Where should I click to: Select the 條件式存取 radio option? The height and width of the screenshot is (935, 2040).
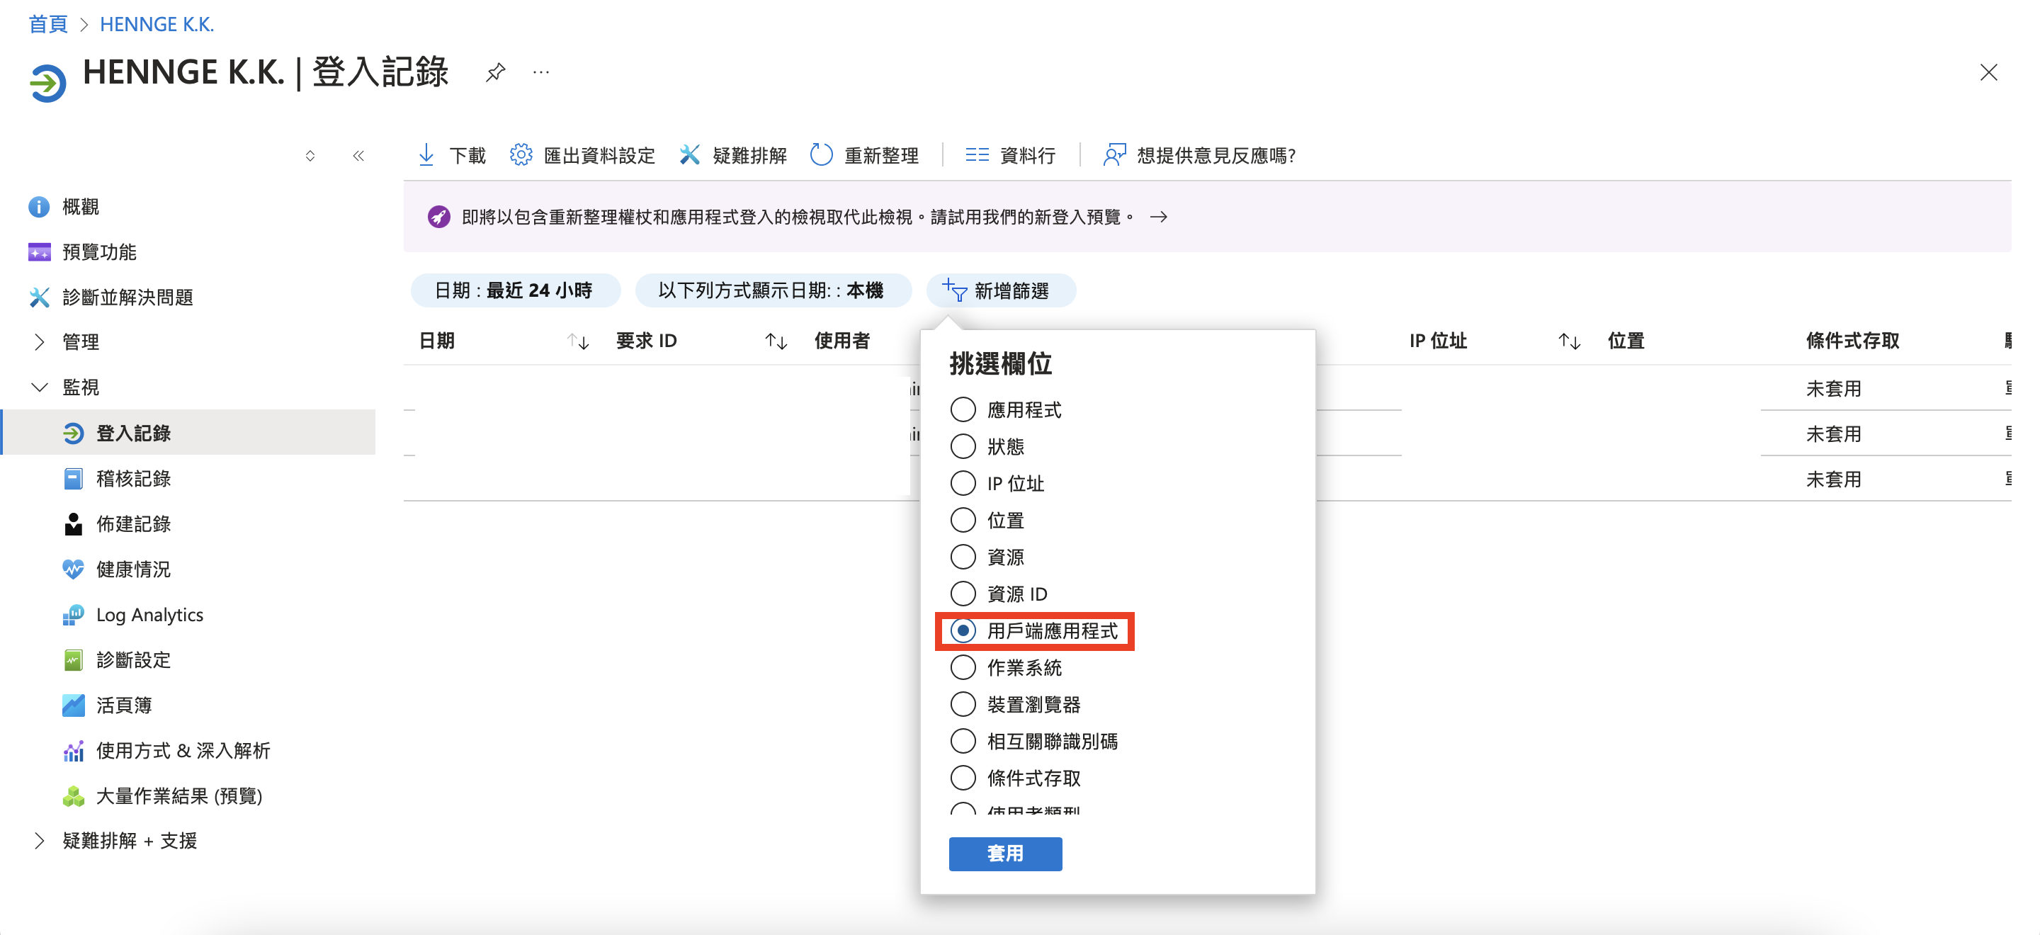[962, 778]
